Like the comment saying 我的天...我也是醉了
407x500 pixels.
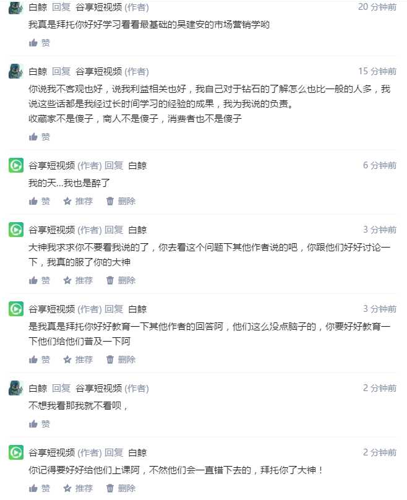pos(33,201)
